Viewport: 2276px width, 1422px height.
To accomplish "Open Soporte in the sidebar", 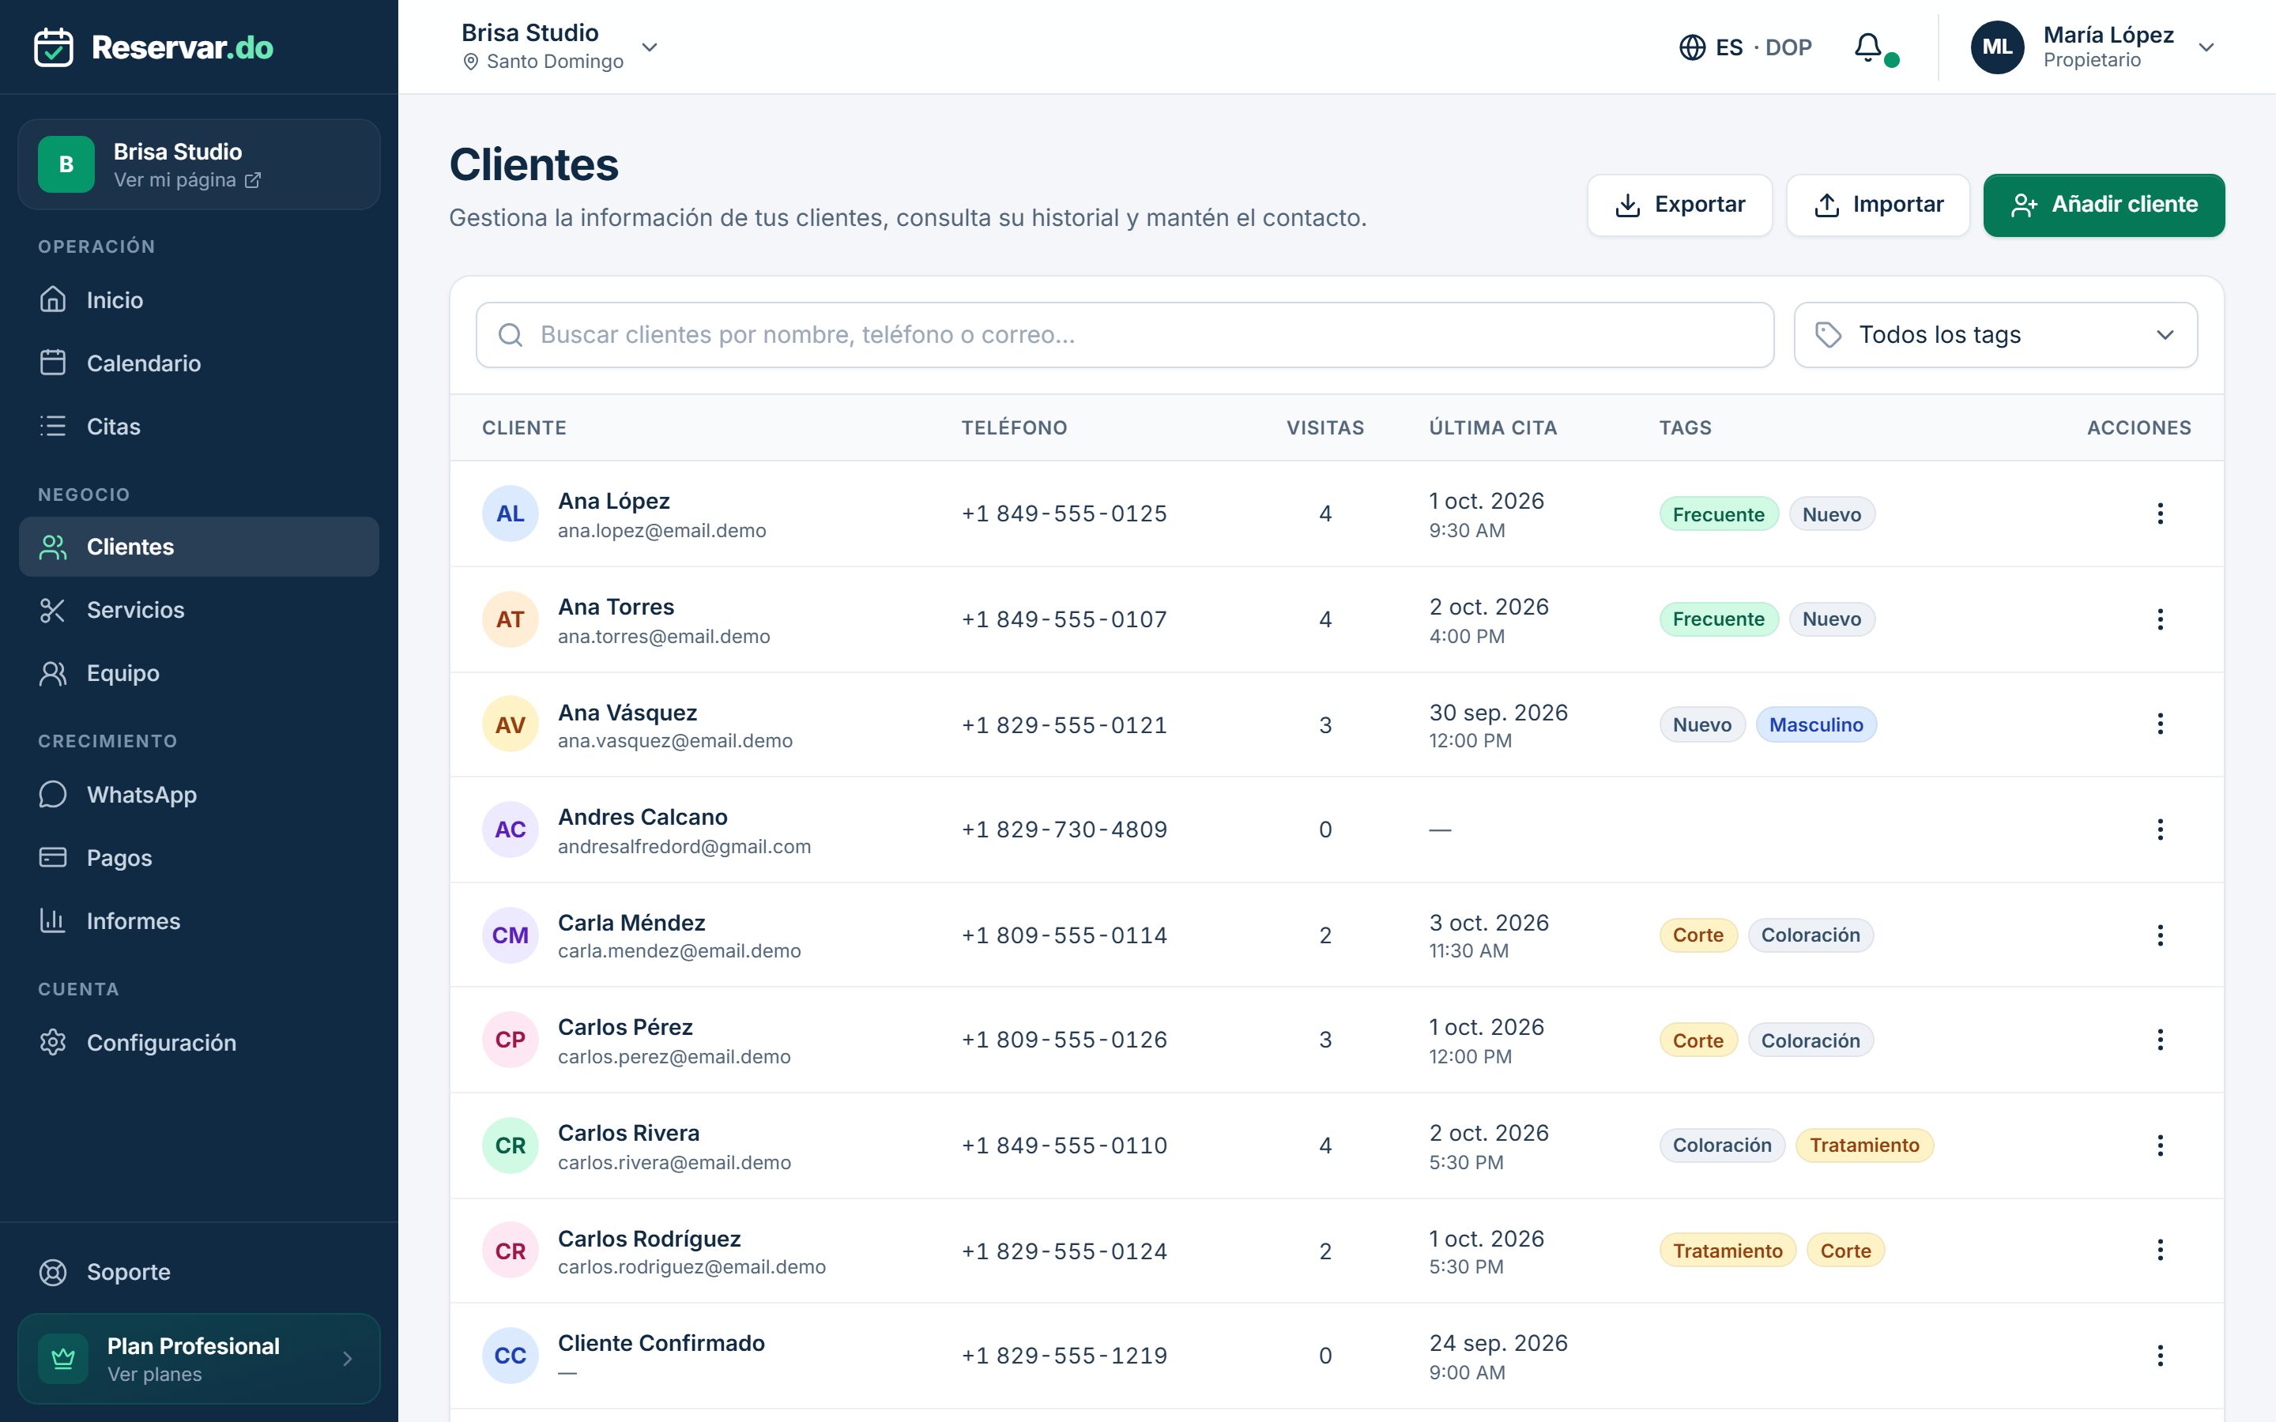I will pyautogui.click(x=198, y=1272).
